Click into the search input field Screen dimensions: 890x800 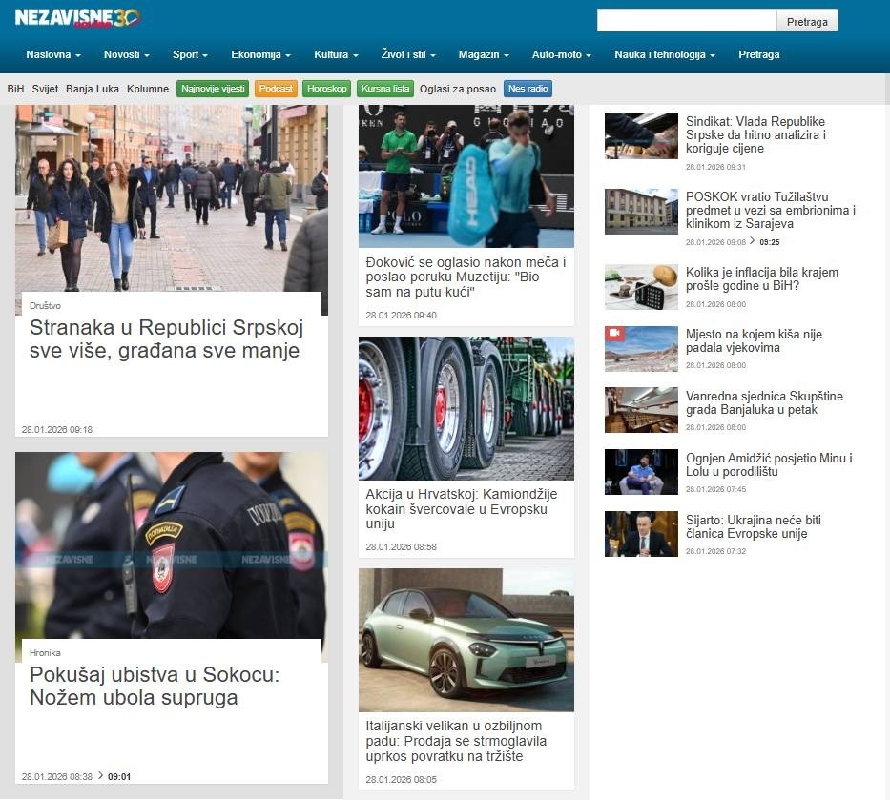686,21
